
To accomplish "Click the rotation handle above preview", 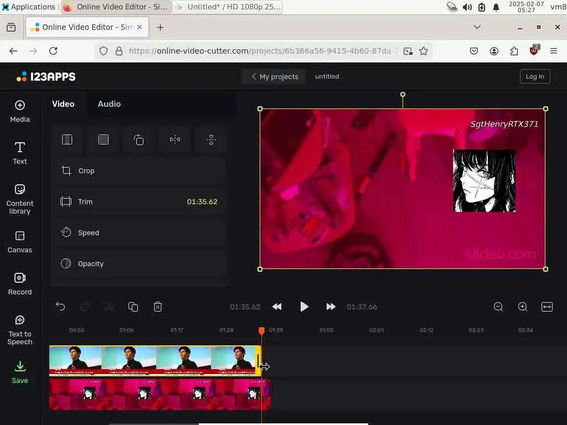I will (403, 94).
